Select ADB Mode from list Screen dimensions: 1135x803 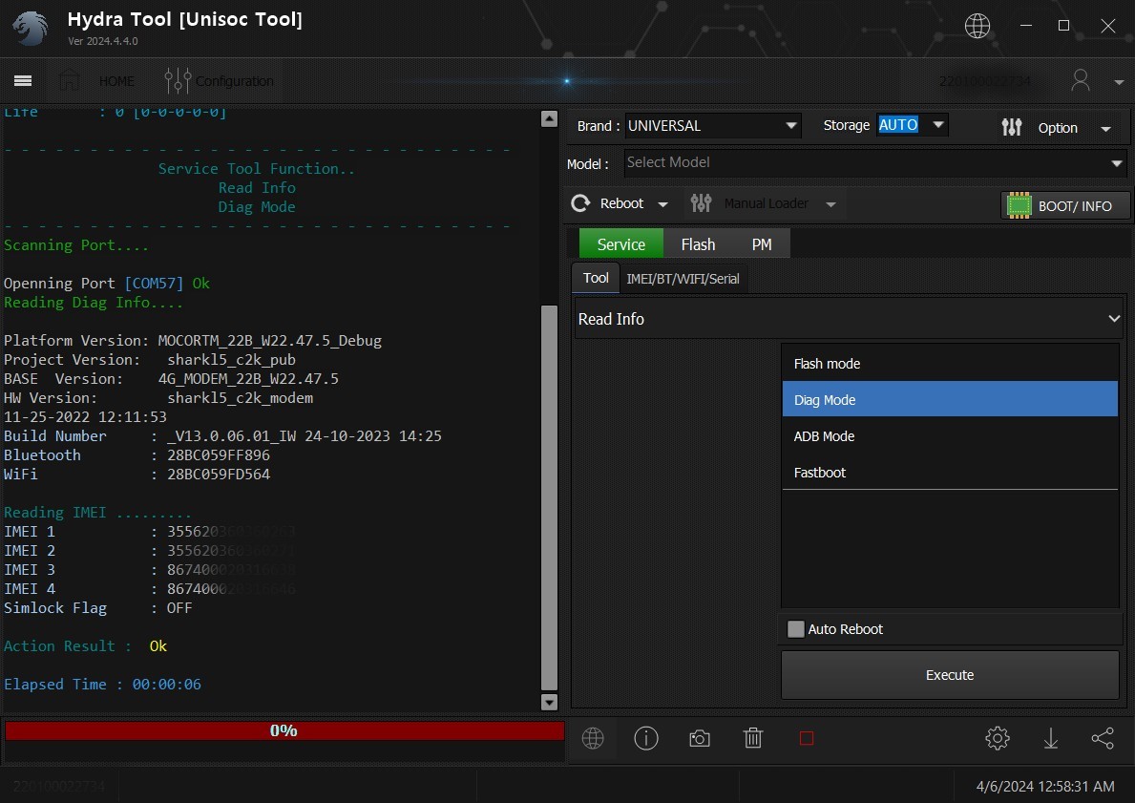tap(950, 436)
